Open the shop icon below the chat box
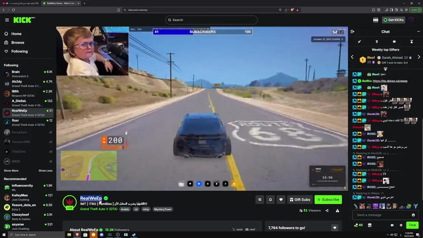423x238 pixels. [369, 225]
